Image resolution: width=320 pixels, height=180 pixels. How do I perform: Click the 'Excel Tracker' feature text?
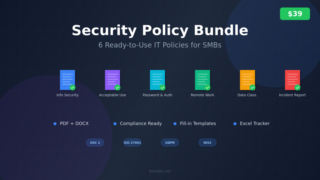coord(255,124)
